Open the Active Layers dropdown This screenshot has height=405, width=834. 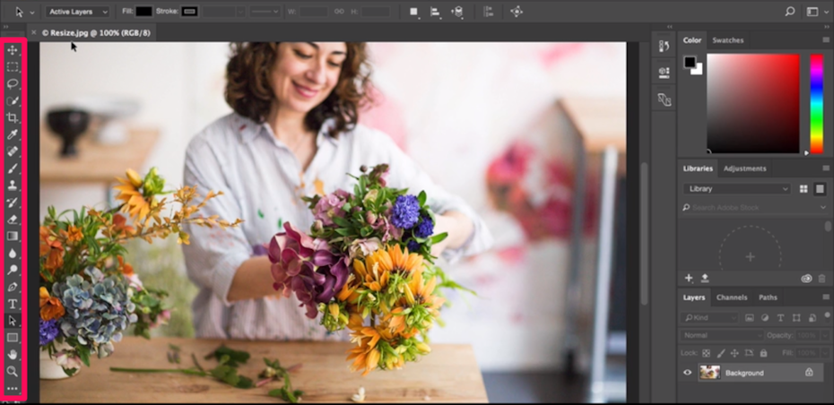tap(77, 12)
